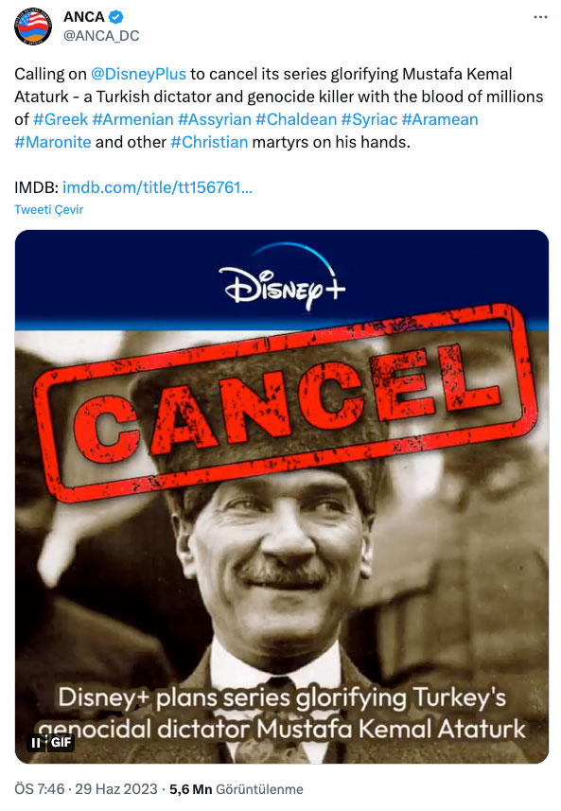Open the #Assyrian hashtag
The image size is (561, 811).
click(215, 119)
